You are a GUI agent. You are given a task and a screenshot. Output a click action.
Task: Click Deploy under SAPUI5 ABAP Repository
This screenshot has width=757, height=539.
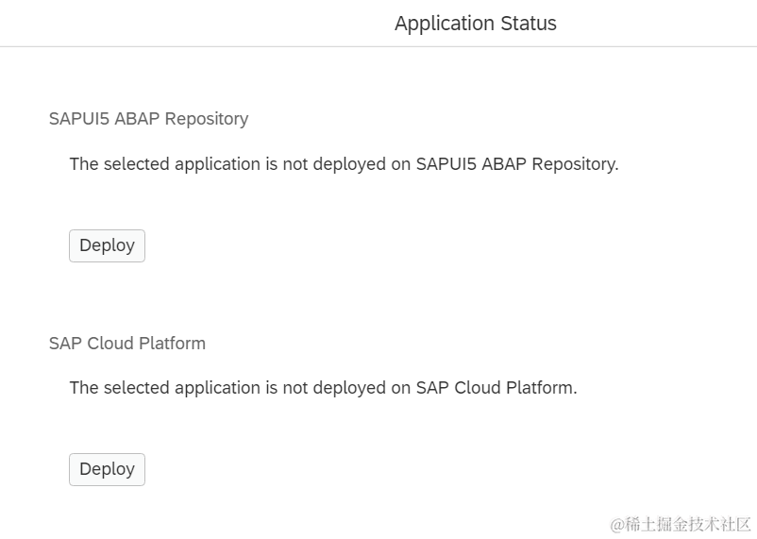[107, 245]
